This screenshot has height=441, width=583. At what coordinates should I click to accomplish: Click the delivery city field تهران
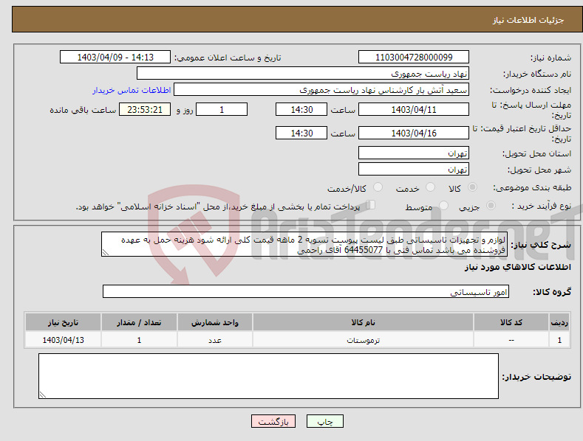(414, 170)
